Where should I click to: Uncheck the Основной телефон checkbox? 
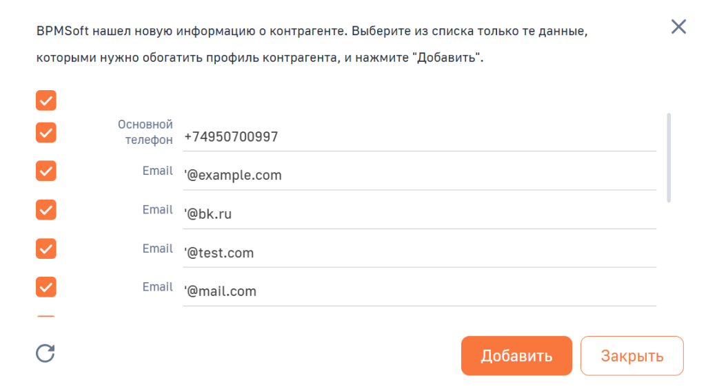46,132
